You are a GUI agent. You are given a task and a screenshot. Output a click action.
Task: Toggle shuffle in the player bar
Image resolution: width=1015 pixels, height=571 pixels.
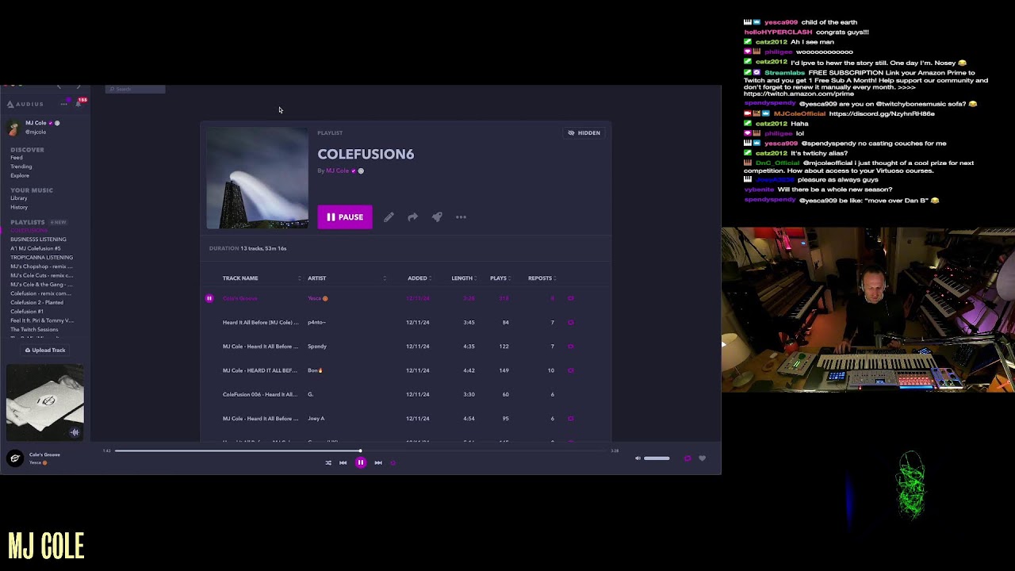[328, 462]
